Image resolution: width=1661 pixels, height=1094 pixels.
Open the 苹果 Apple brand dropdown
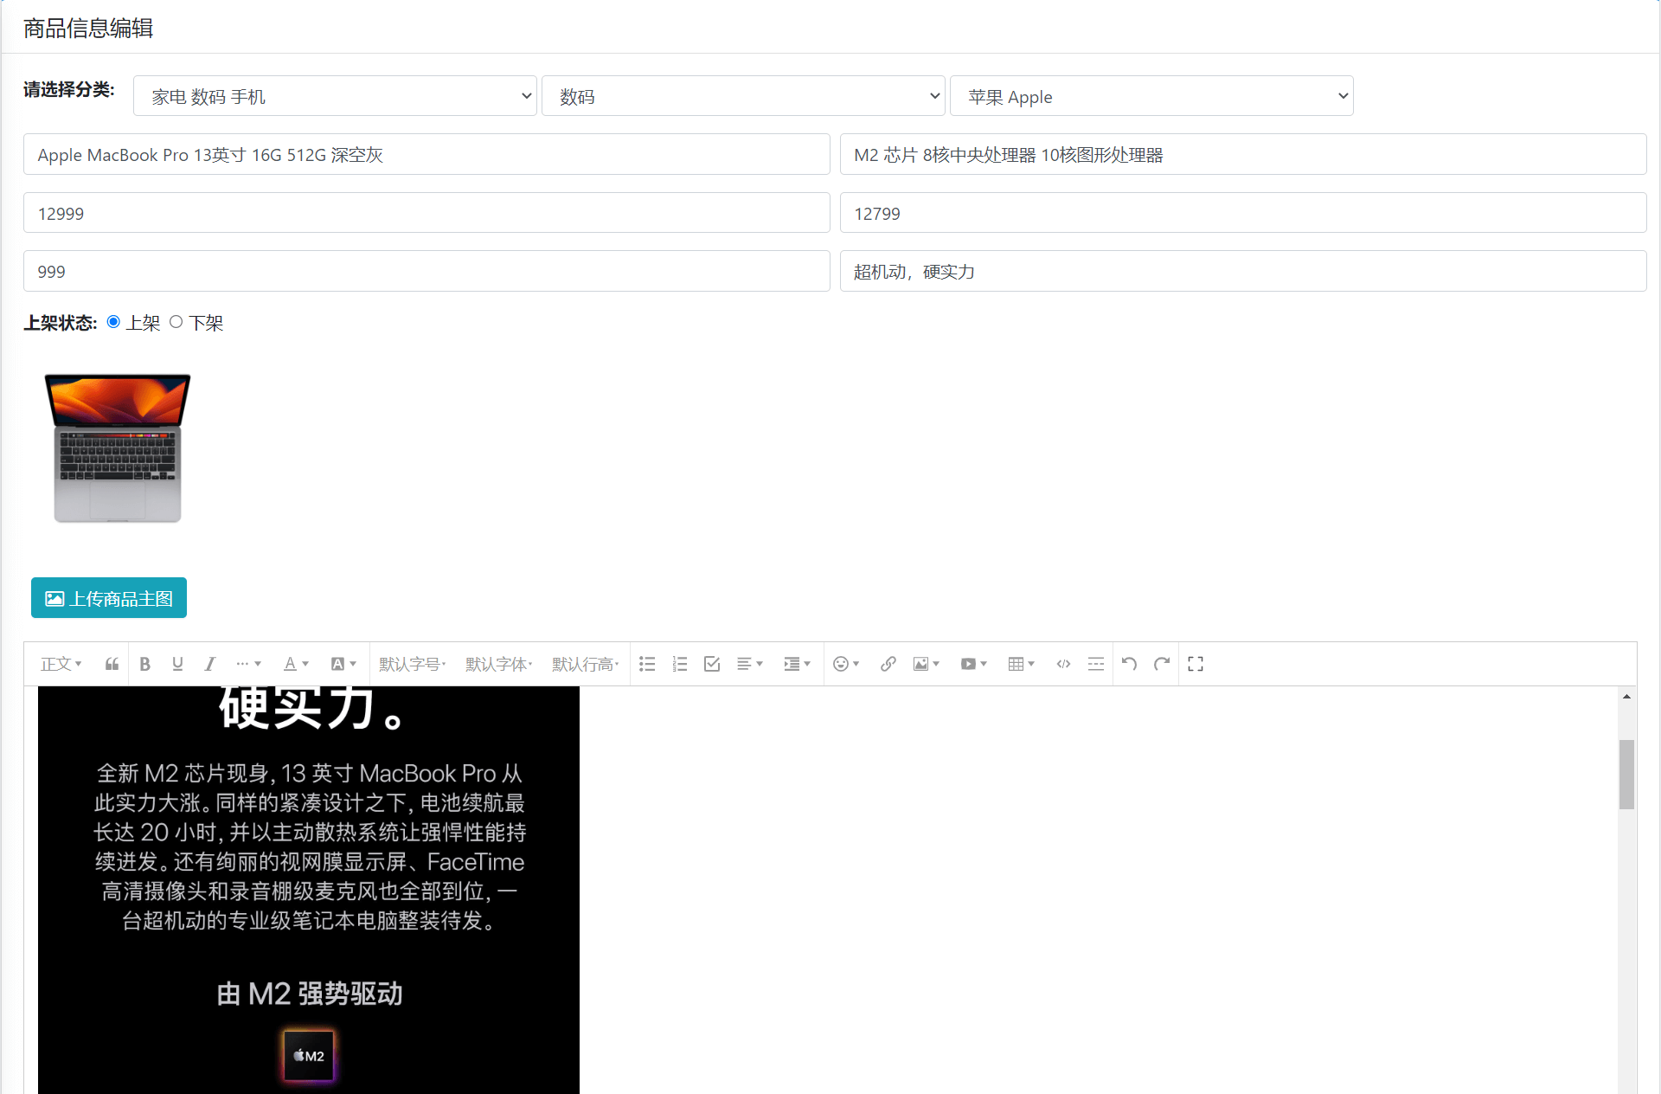[x=1151, y=96]
